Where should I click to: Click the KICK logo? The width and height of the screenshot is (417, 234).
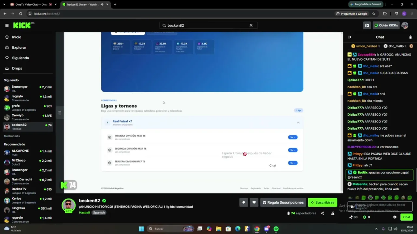pyautogui.click(x=23, y=25)
